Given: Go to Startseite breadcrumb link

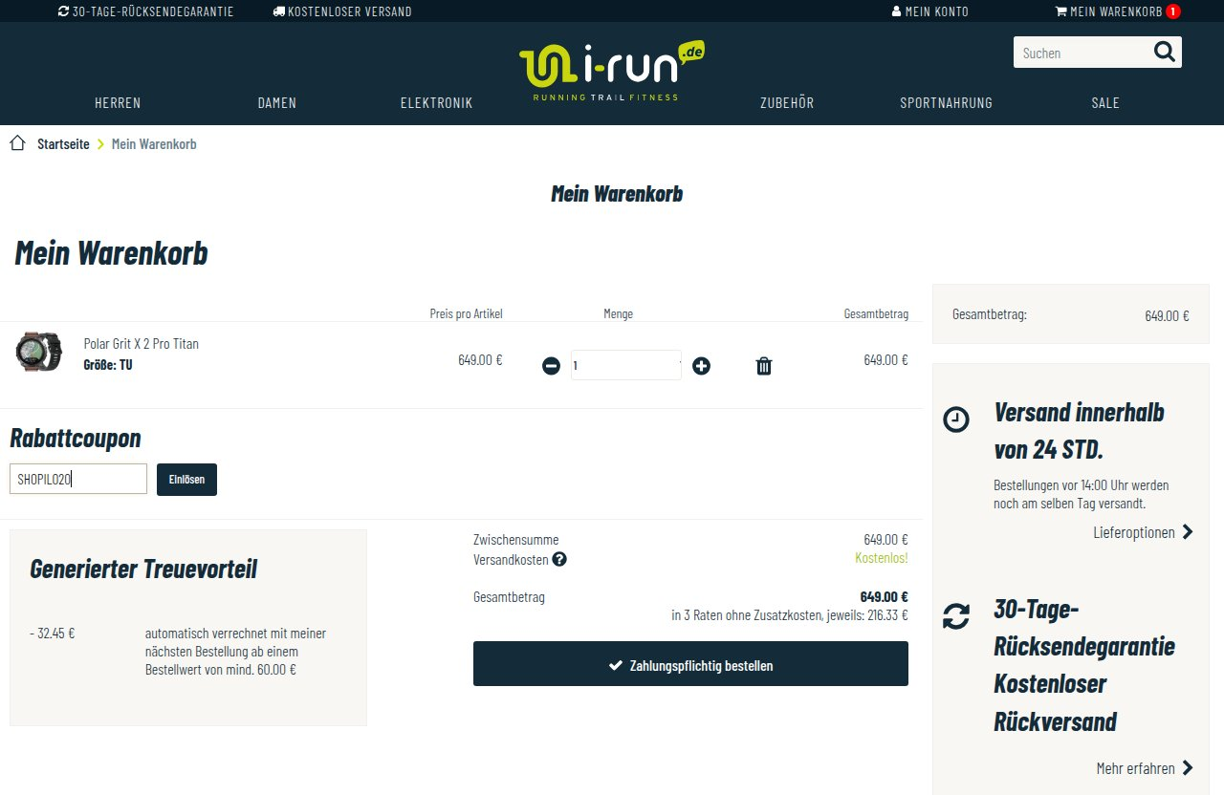Looking at the screenshot, I should 63,144.
